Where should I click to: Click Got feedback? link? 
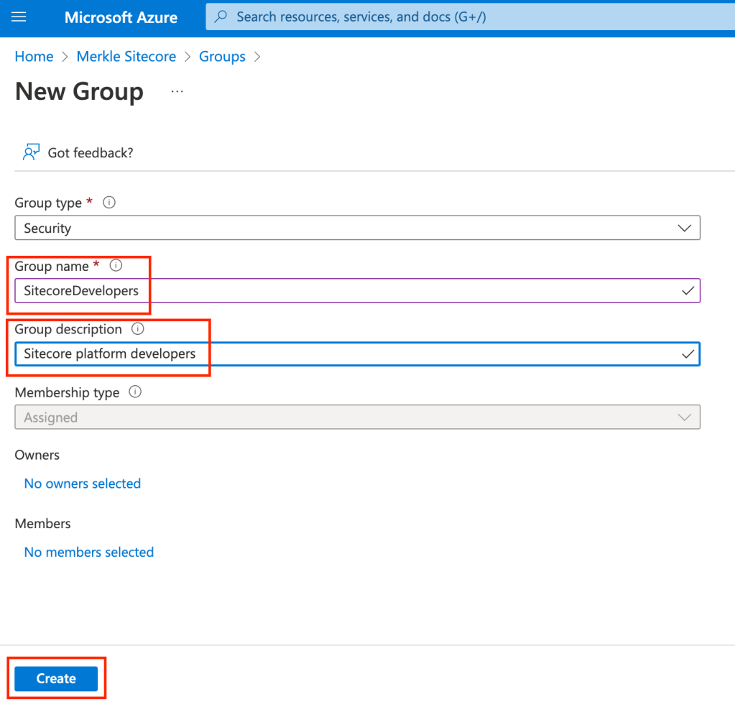(91, 153)
